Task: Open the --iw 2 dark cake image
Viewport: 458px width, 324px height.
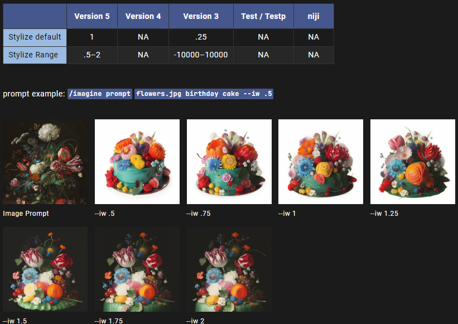Action: pos(229,269)
